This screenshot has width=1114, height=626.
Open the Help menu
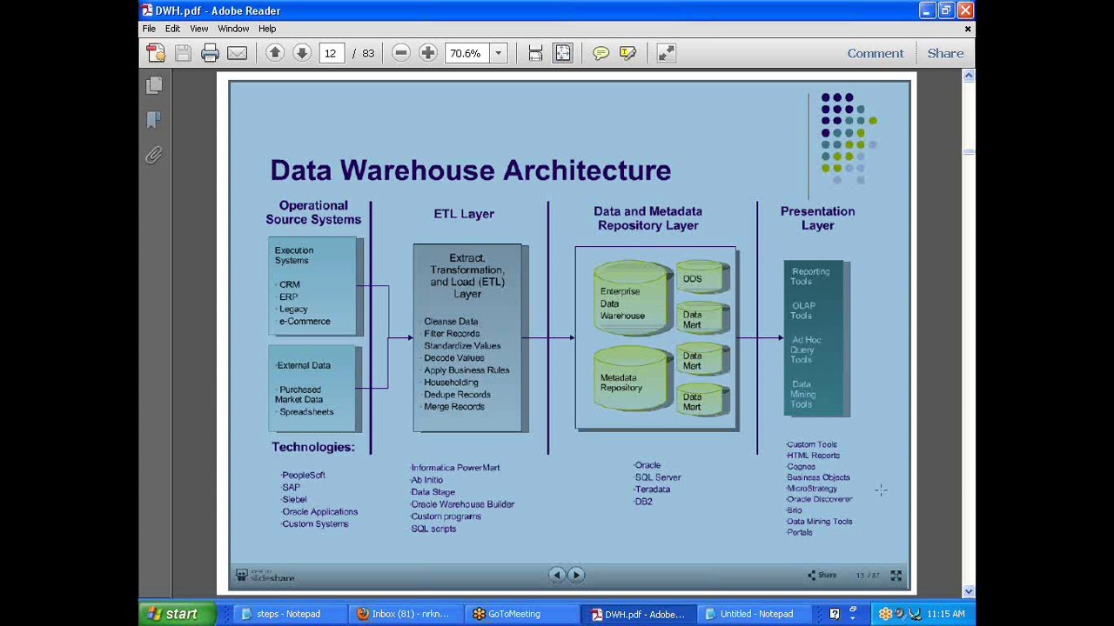tap(267, 29)
